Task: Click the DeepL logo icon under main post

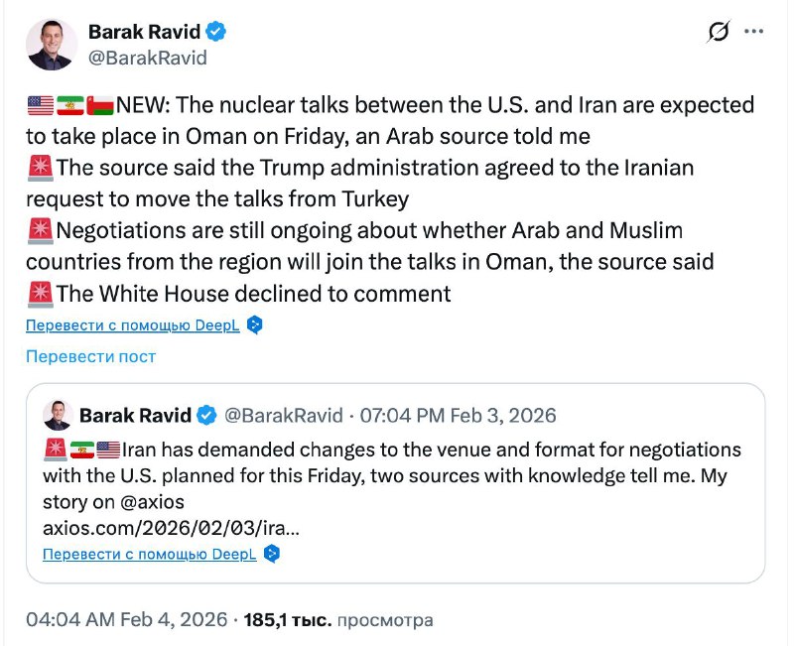Action: point(255,325)
